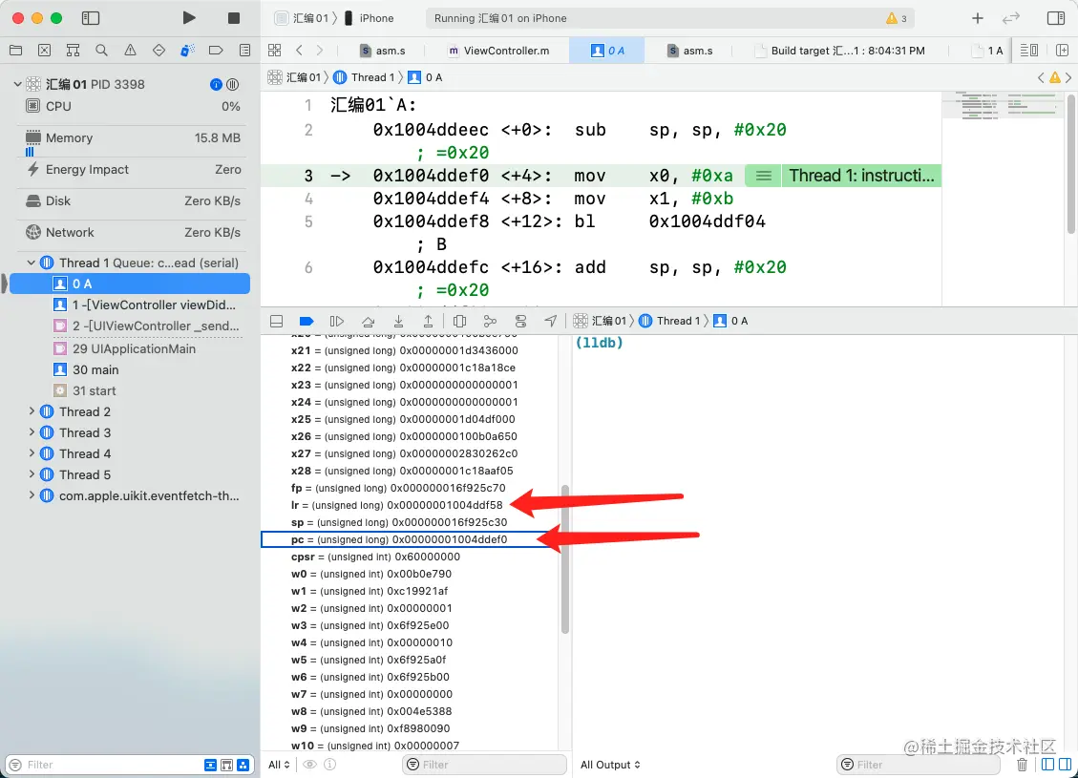1078x778 pixels.
Task: Open the Network gauge
Action: pyautogui.click(x=133, y=232)
